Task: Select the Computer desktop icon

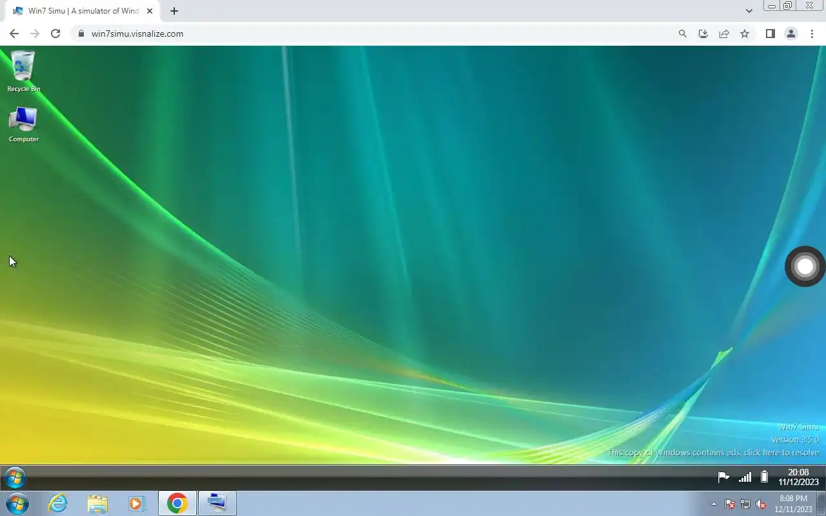Action: click(23, 124)
